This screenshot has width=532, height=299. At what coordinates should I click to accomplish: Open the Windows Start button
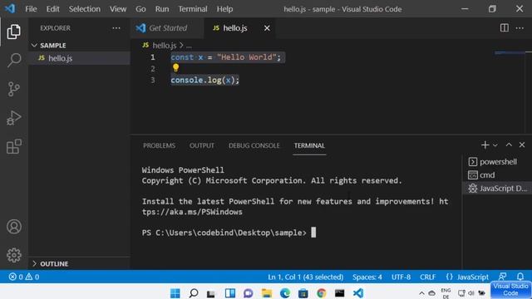[175, 293]
